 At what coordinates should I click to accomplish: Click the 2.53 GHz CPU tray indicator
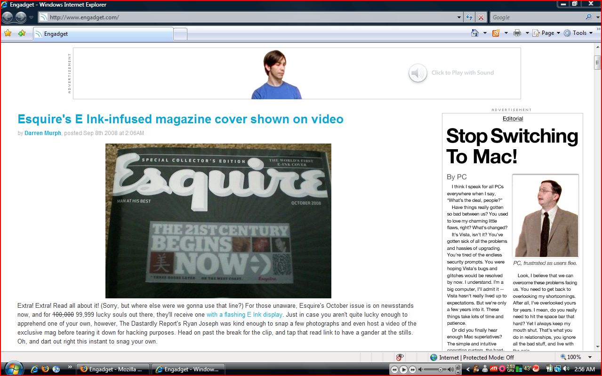click(x=511, y=369)
